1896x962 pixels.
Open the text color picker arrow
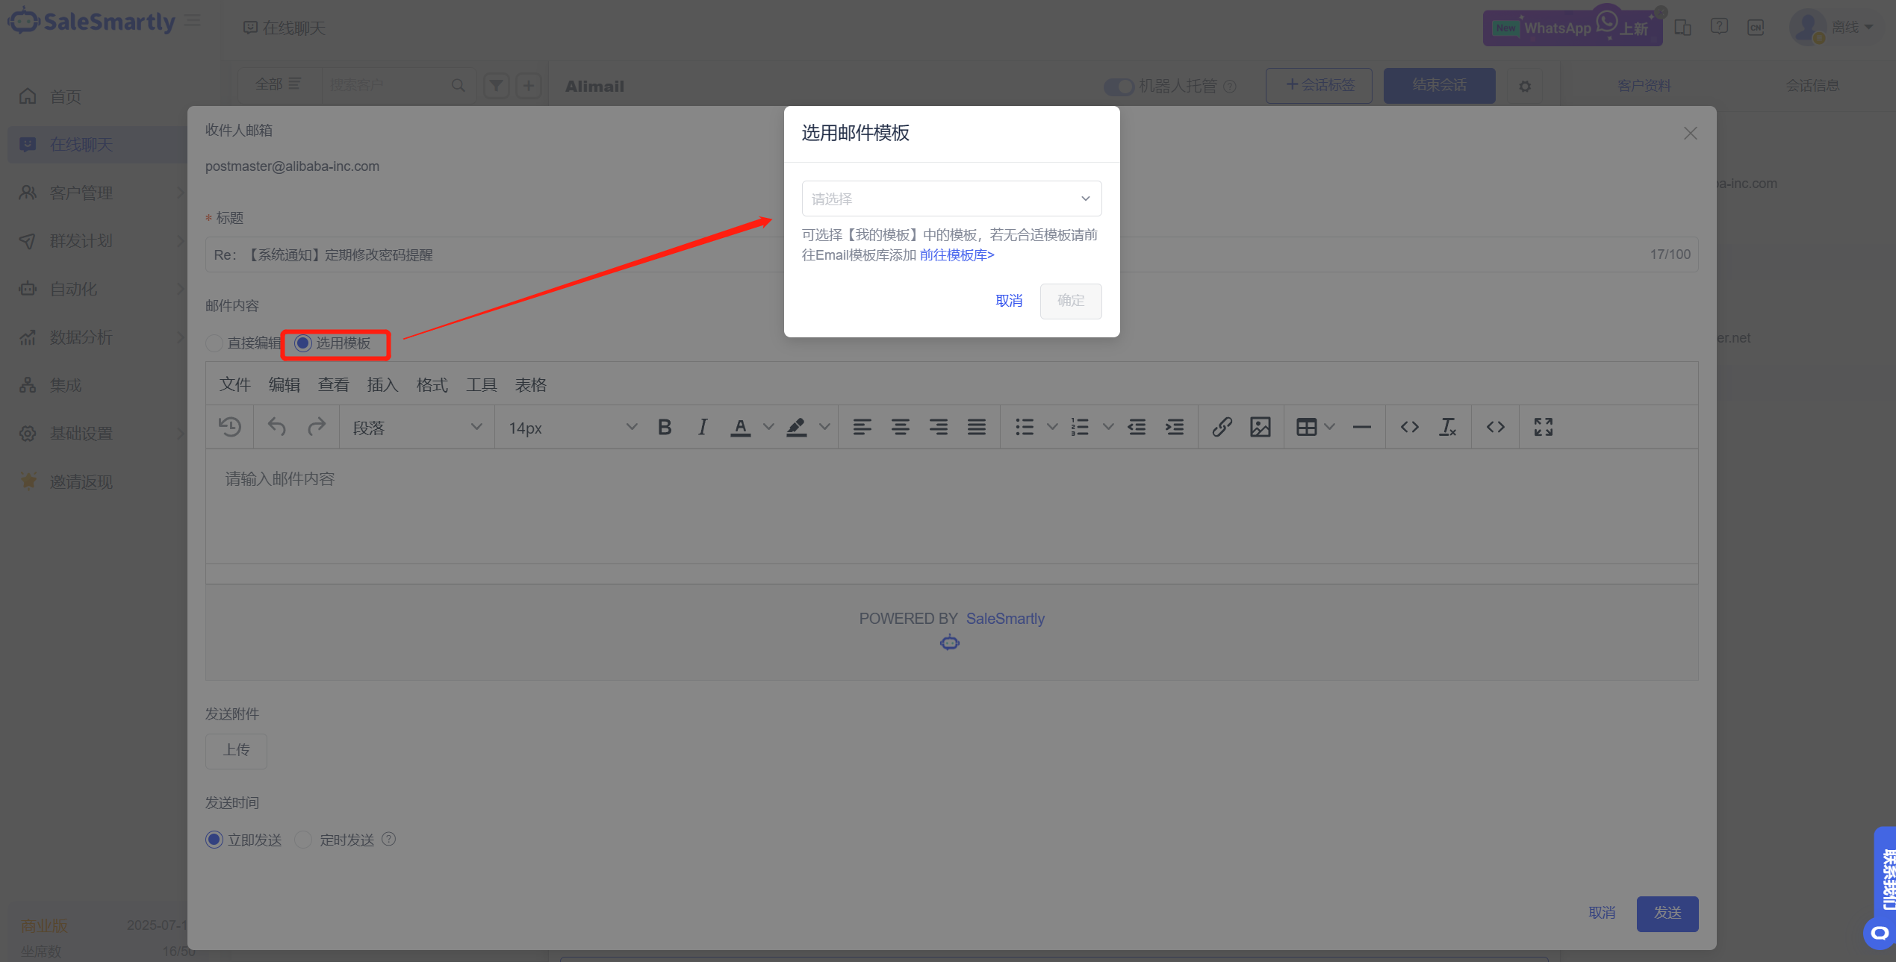(768, 428)
